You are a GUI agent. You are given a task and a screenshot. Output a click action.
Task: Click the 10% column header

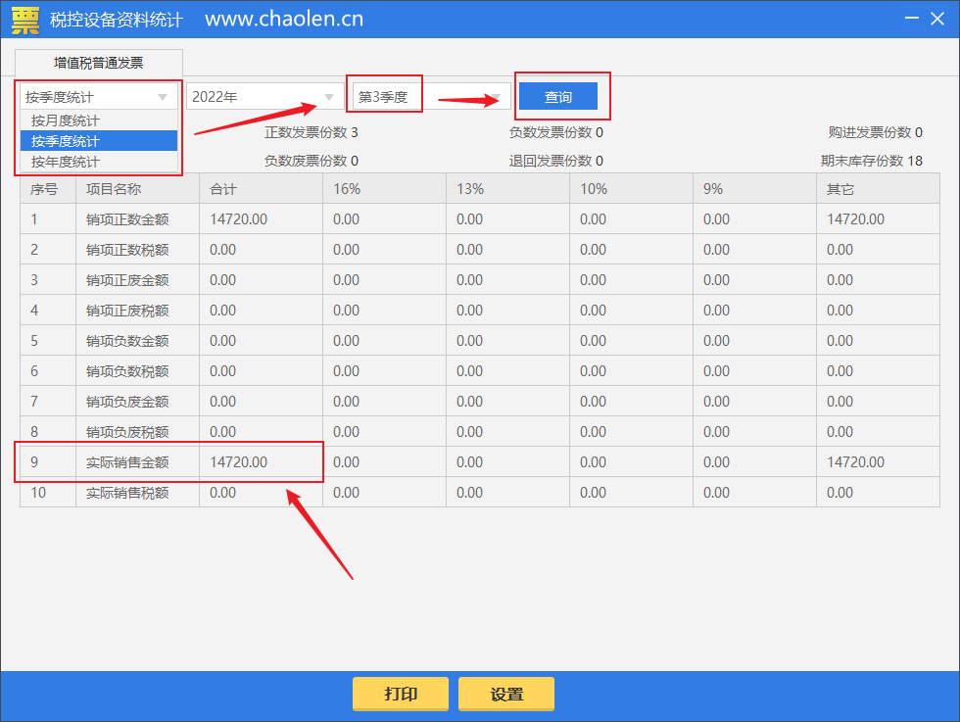tap(631, 189)
